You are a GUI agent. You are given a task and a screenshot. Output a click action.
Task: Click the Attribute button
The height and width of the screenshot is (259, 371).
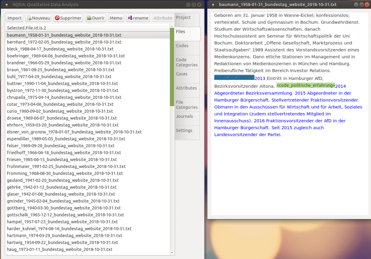163,18
